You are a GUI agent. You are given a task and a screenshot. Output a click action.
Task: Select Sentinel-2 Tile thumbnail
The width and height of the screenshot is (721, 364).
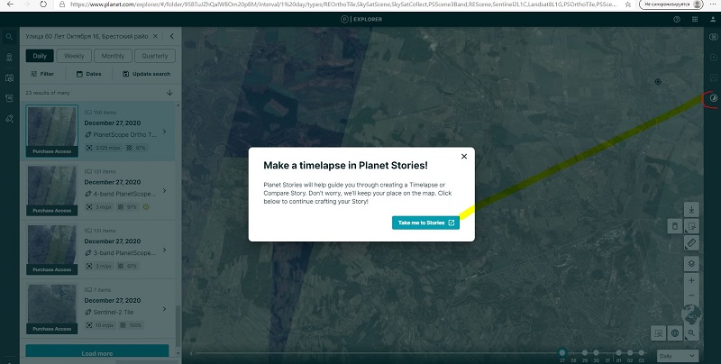[52, 309]
